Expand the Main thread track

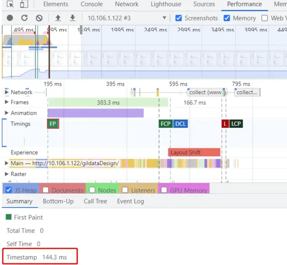click(x=6, y=163)
